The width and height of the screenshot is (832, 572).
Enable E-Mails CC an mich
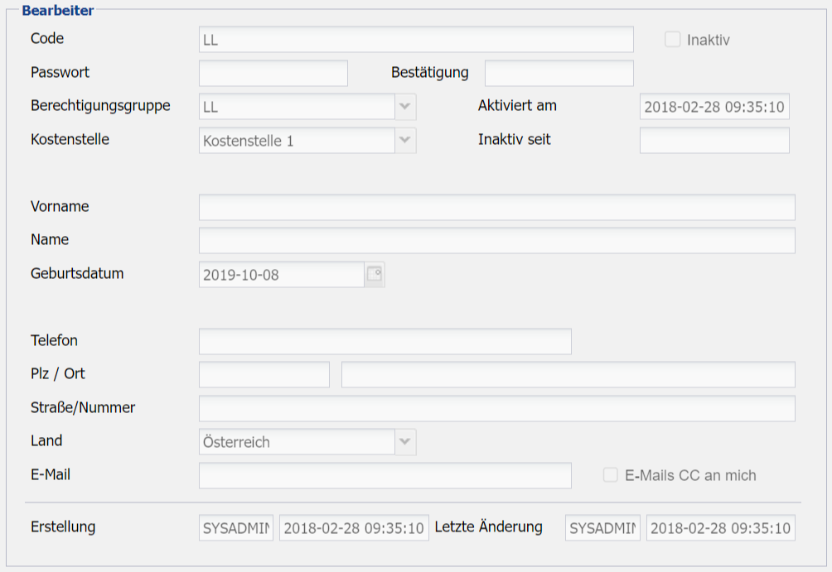coord(611,475)
